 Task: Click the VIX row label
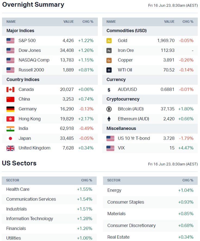(122, 148)
